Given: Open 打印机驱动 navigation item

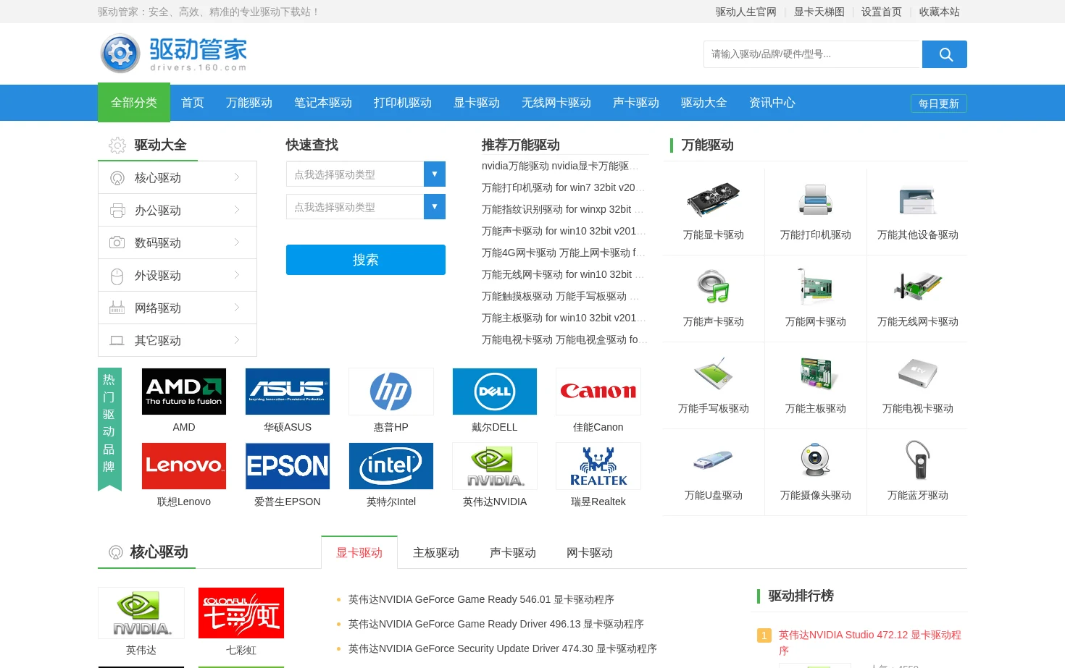Looking at the screenshot, I should [403, 103].
